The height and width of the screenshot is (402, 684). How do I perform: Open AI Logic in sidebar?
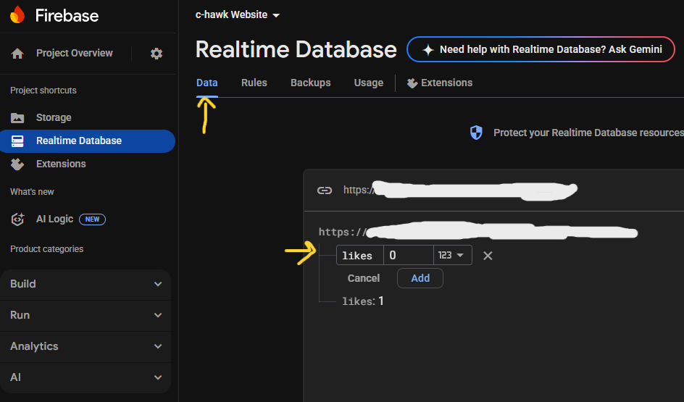click(x=54, y=219)
